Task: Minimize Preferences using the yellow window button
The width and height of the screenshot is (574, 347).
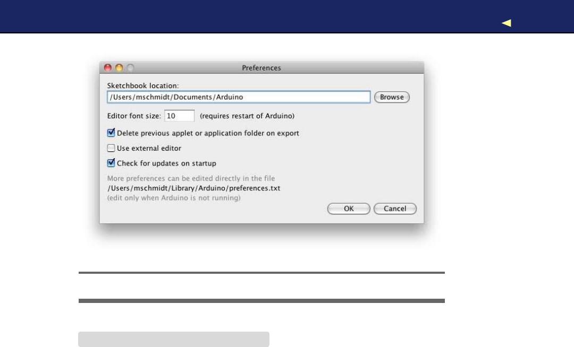Action: [119, 67]
